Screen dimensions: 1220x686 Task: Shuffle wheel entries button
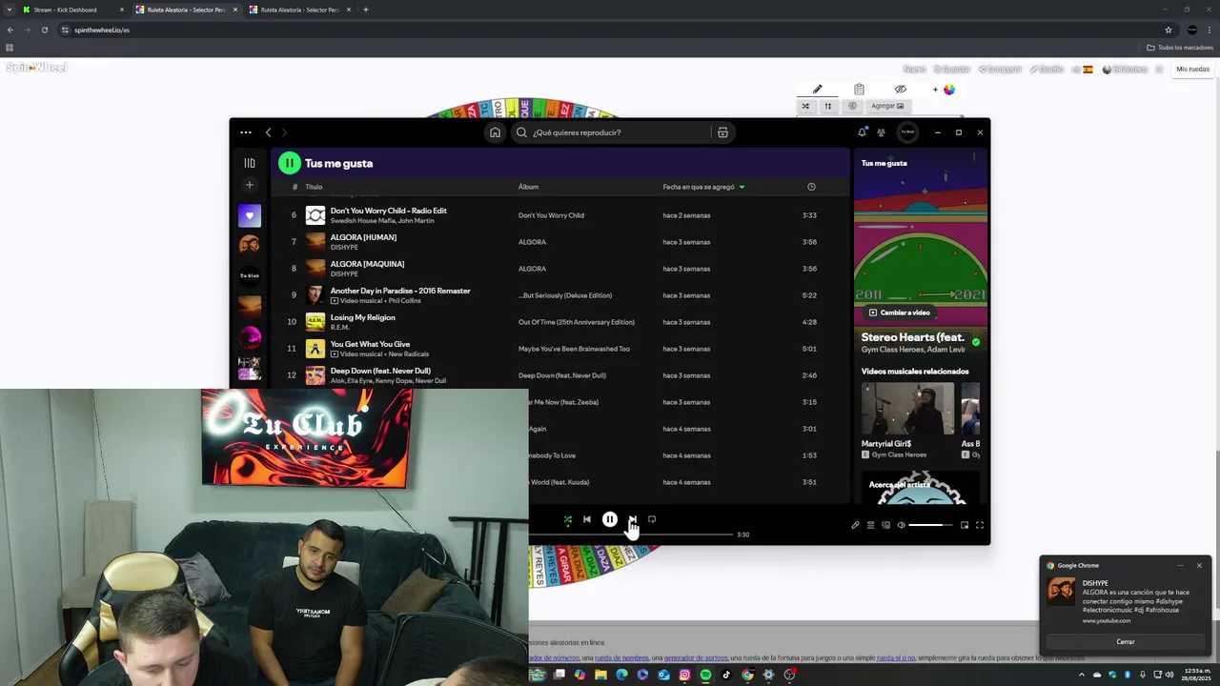click(805, 106)
